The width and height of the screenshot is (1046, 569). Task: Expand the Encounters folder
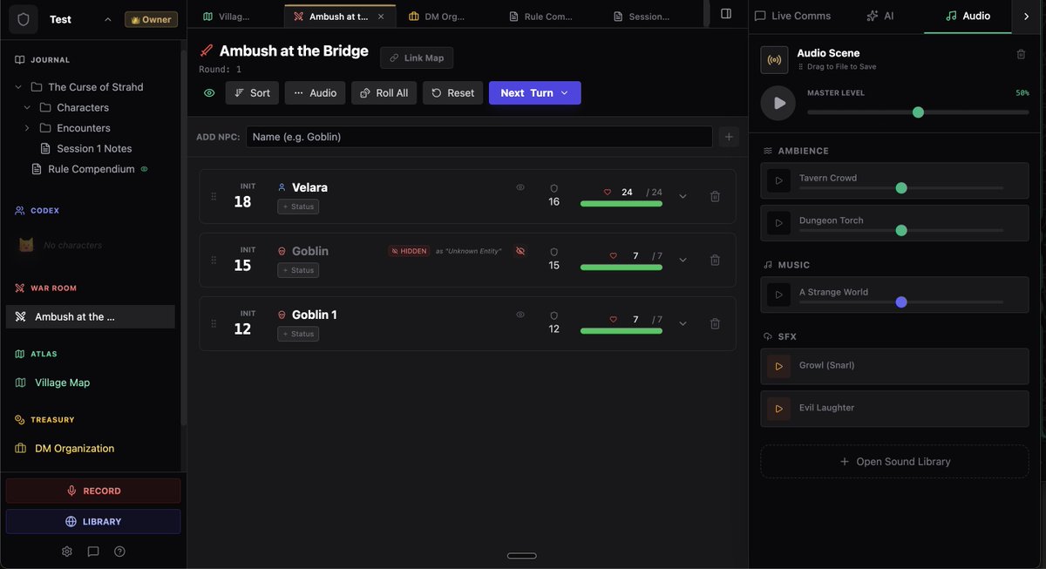point(27,128)
